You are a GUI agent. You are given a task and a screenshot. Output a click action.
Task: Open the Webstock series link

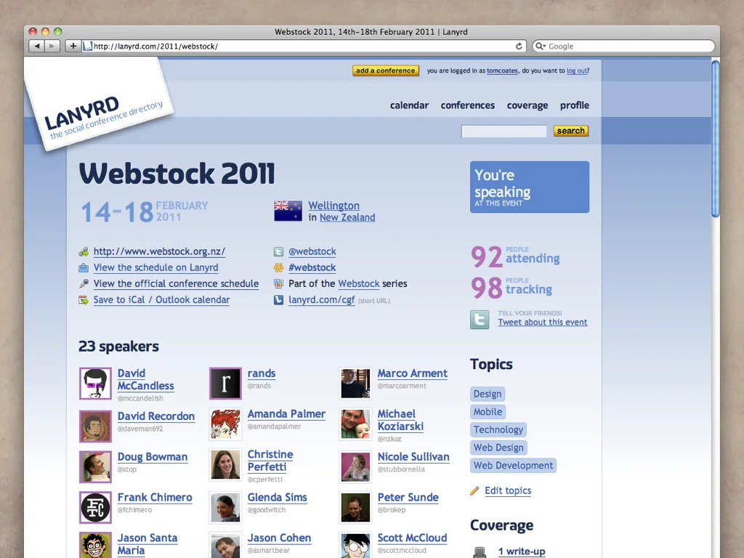pyautogui.click(x=359, y=284)
